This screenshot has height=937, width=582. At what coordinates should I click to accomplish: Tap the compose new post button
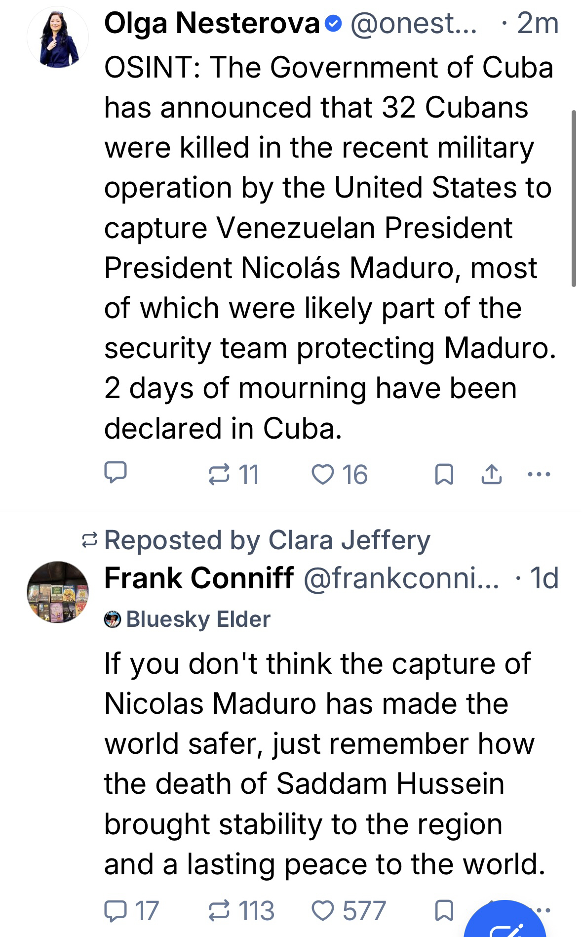[x=506, y=925]
